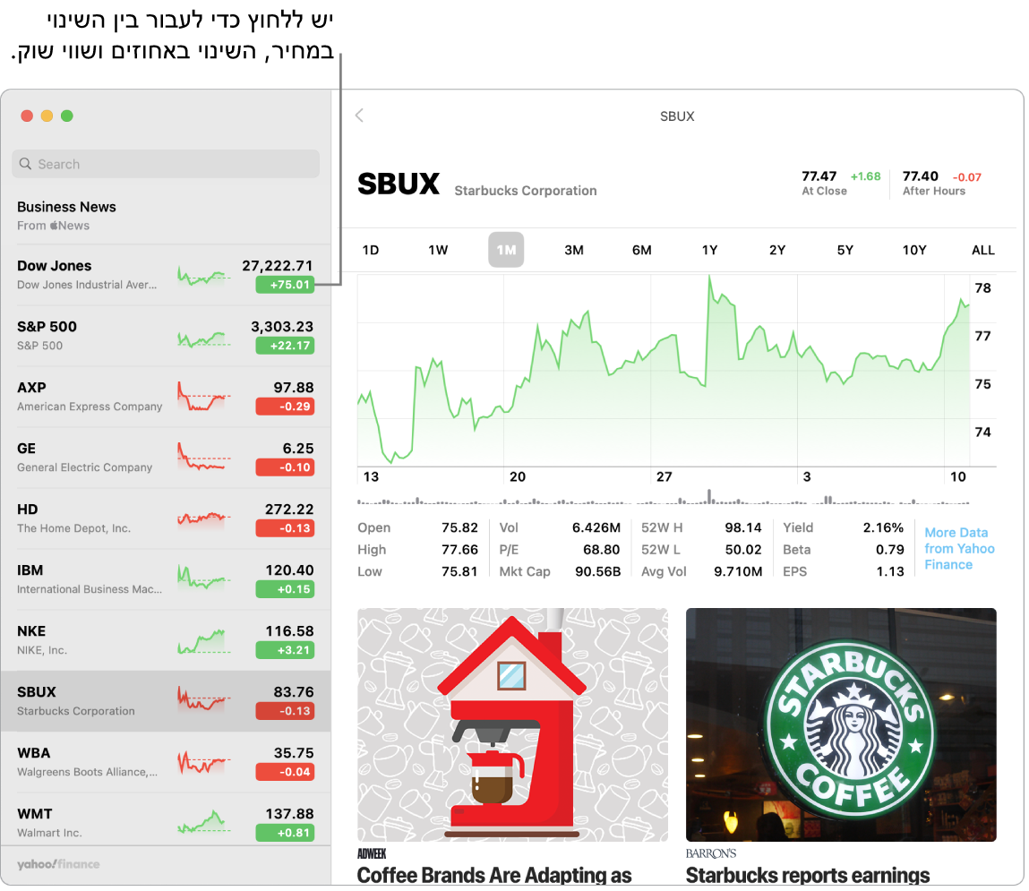Toggle SBUX -0.13 change badge
This screenshot has height=891, width=1029.
[286, 711]
